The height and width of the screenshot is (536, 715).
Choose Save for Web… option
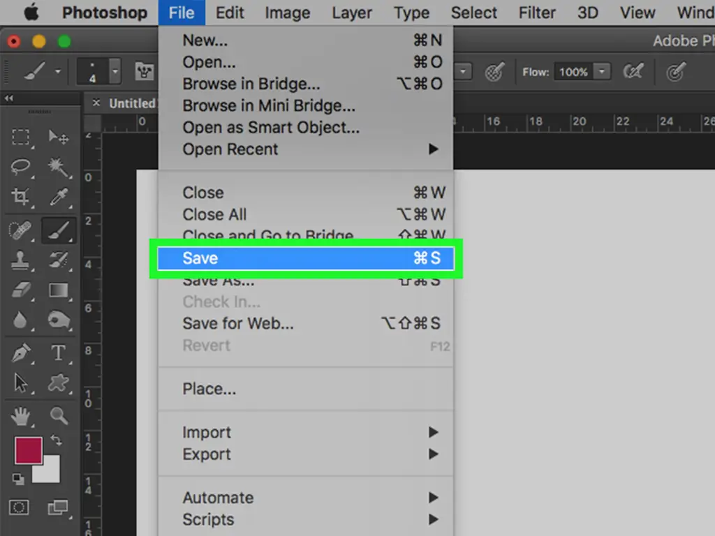tap(238, 324)
